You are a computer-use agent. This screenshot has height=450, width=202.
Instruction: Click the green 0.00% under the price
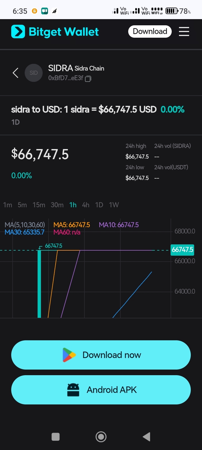22,175
